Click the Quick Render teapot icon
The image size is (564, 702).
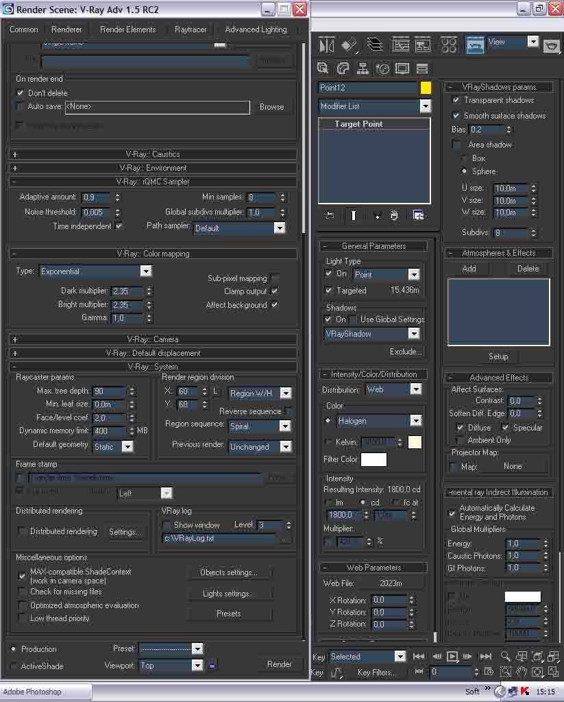(552, 46)
